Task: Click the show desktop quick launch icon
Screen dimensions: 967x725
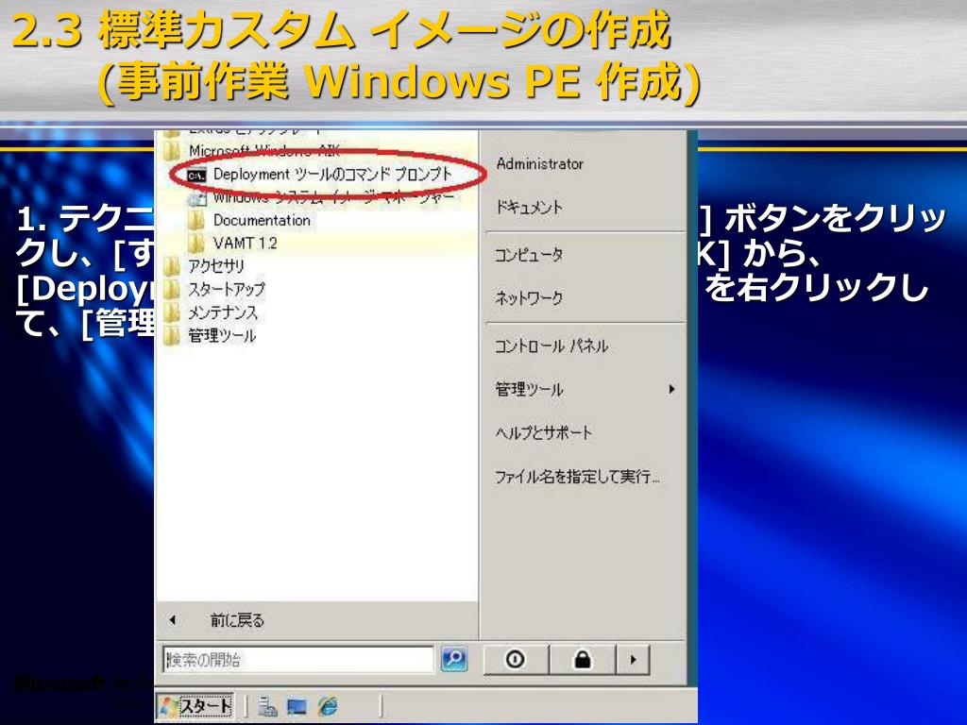Action: coord(297,706)
